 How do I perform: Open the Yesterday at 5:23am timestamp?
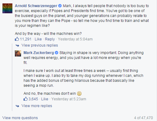[69, 99]
